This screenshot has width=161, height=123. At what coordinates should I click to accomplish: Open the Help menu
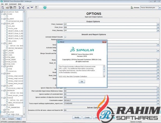tap(20, 4)
